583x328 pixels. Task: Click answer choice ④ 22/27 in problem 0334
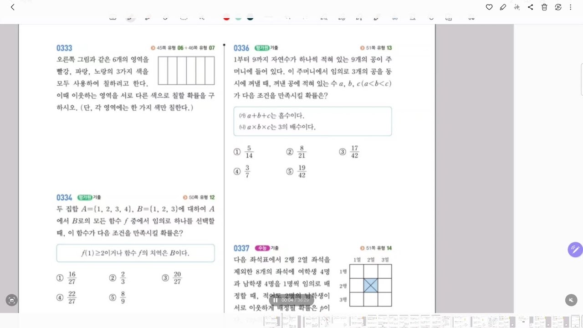tap(66, 297)
